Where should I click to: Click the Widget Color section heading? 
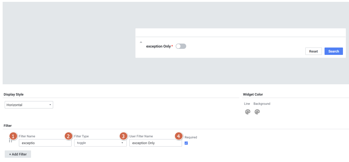pyautogui.click(x=253, y=94)
